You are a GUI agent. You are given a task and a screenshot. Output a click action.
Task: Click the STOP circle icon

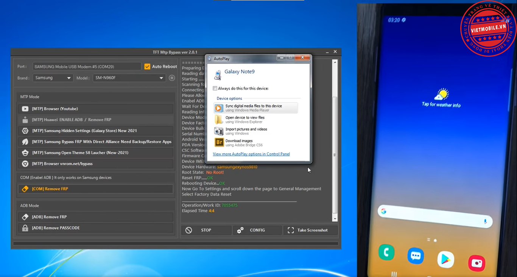tap(188, 230)
